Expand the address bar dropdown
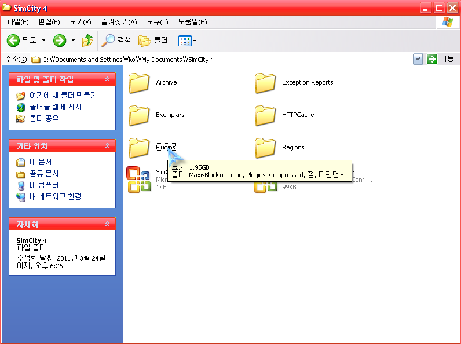The width and height of the screenshot is (461, 344). tap(418, 60)
